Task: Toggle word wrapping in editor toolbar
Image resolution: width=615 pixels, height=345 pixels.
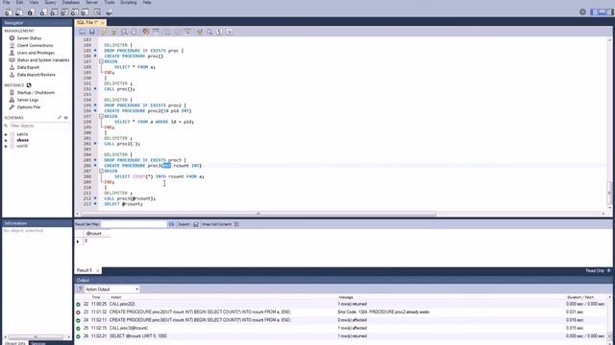Action: pos(229,32)
